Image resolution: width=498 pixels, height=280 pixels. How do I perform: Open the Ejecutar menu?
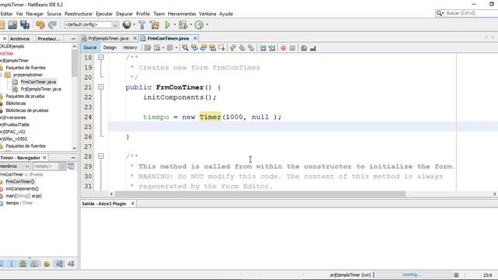[x=104, y=14]
